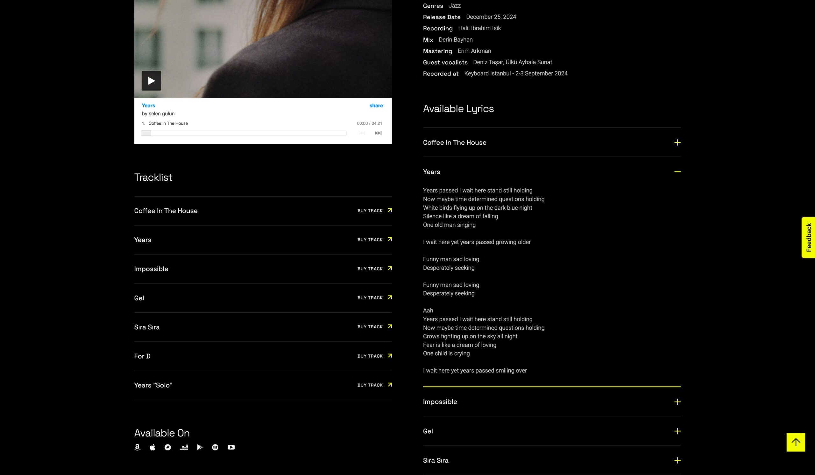The width and height of the screenshot is (815, 475).
Task: Select Years title in tracklist
Action: tap(143, 240)
